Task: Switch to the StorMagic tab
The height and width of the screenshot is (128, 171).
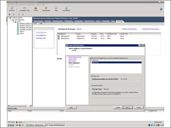Action: point(120,21)
